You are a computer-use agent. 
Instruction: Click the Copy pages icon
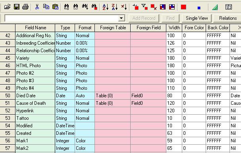[46, 7]
